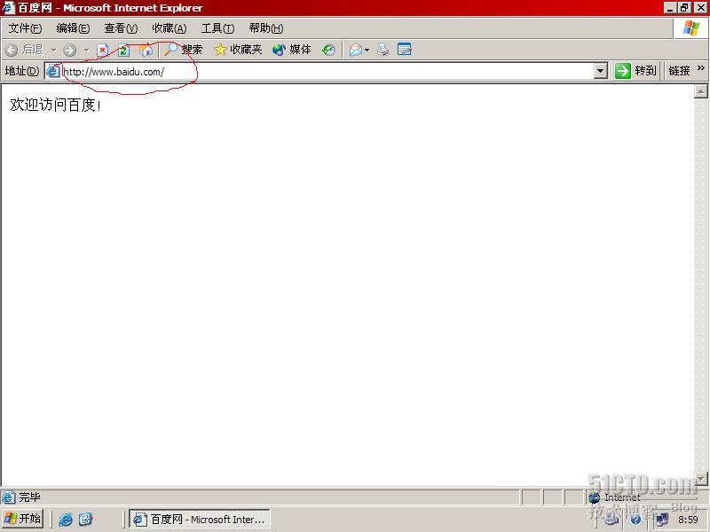Image resolution: width=710 pixels, height=532 pixels.
Task: Click the address bar URL field
Action: click(x=327, y=72)
